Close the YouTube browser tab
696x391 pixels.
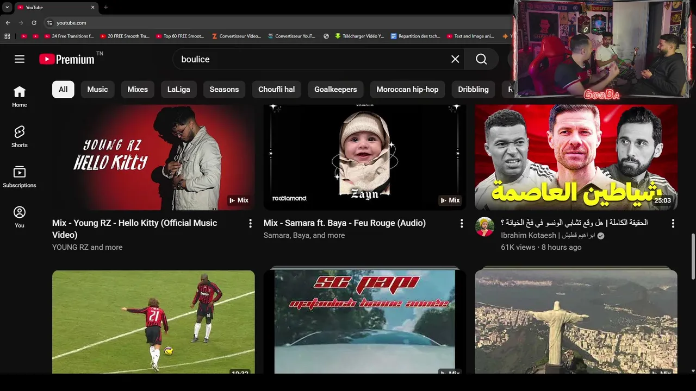coord(92,7)
